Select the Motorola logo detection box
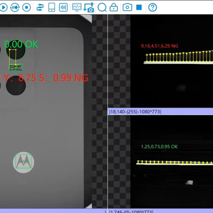213x213 pixels. 24,162
